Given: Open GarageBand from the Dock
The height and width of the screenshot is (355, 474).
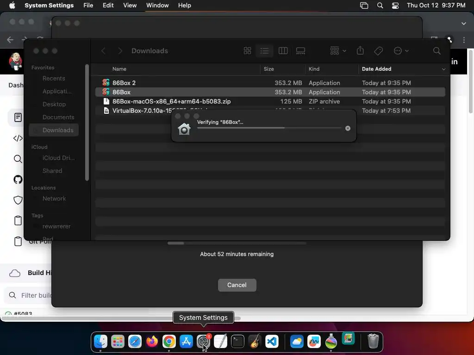Looking at the screenshot, I should click(255, 342).
